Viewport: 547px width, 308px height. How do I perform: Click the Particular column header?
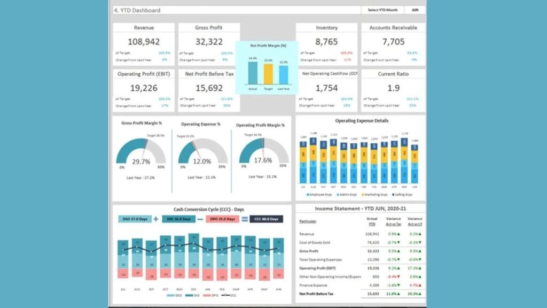308,221
